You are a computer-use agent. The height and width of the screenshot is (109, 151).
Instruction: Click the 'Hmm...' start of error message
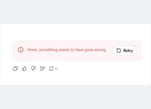33,50
